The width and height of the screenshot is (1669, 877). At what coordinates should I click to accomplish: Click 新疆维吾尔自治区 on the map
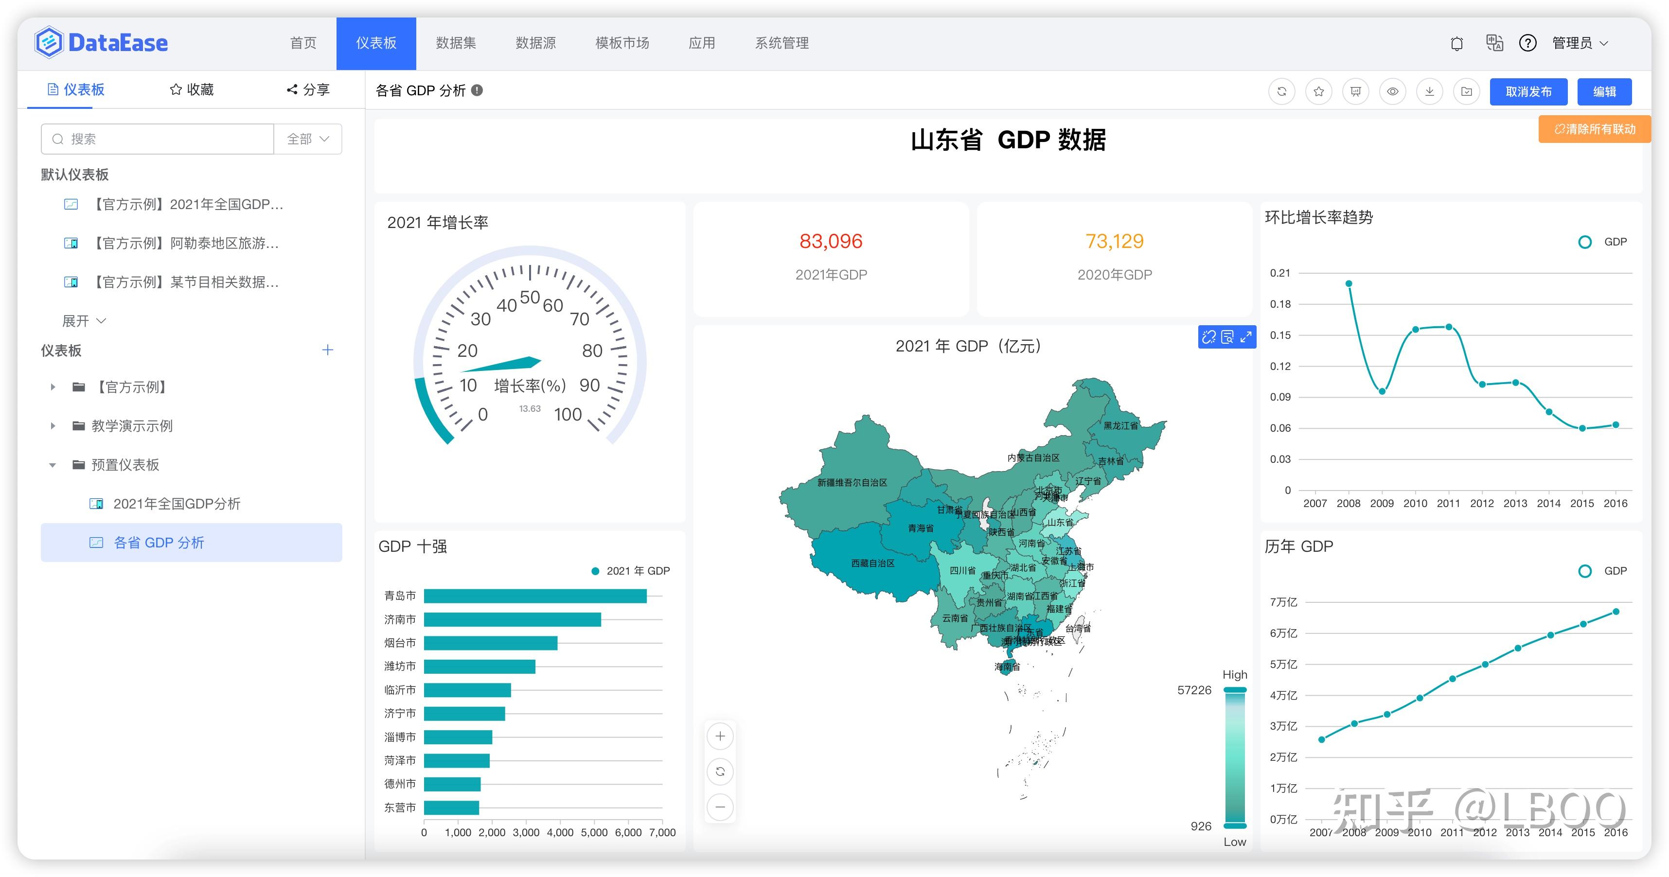point(852,483)
